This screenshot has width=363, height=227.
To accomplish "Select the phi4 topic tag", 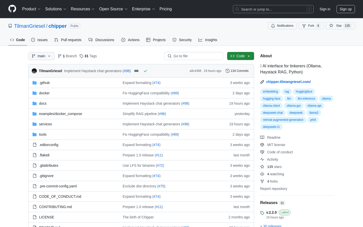I will 313,120.
